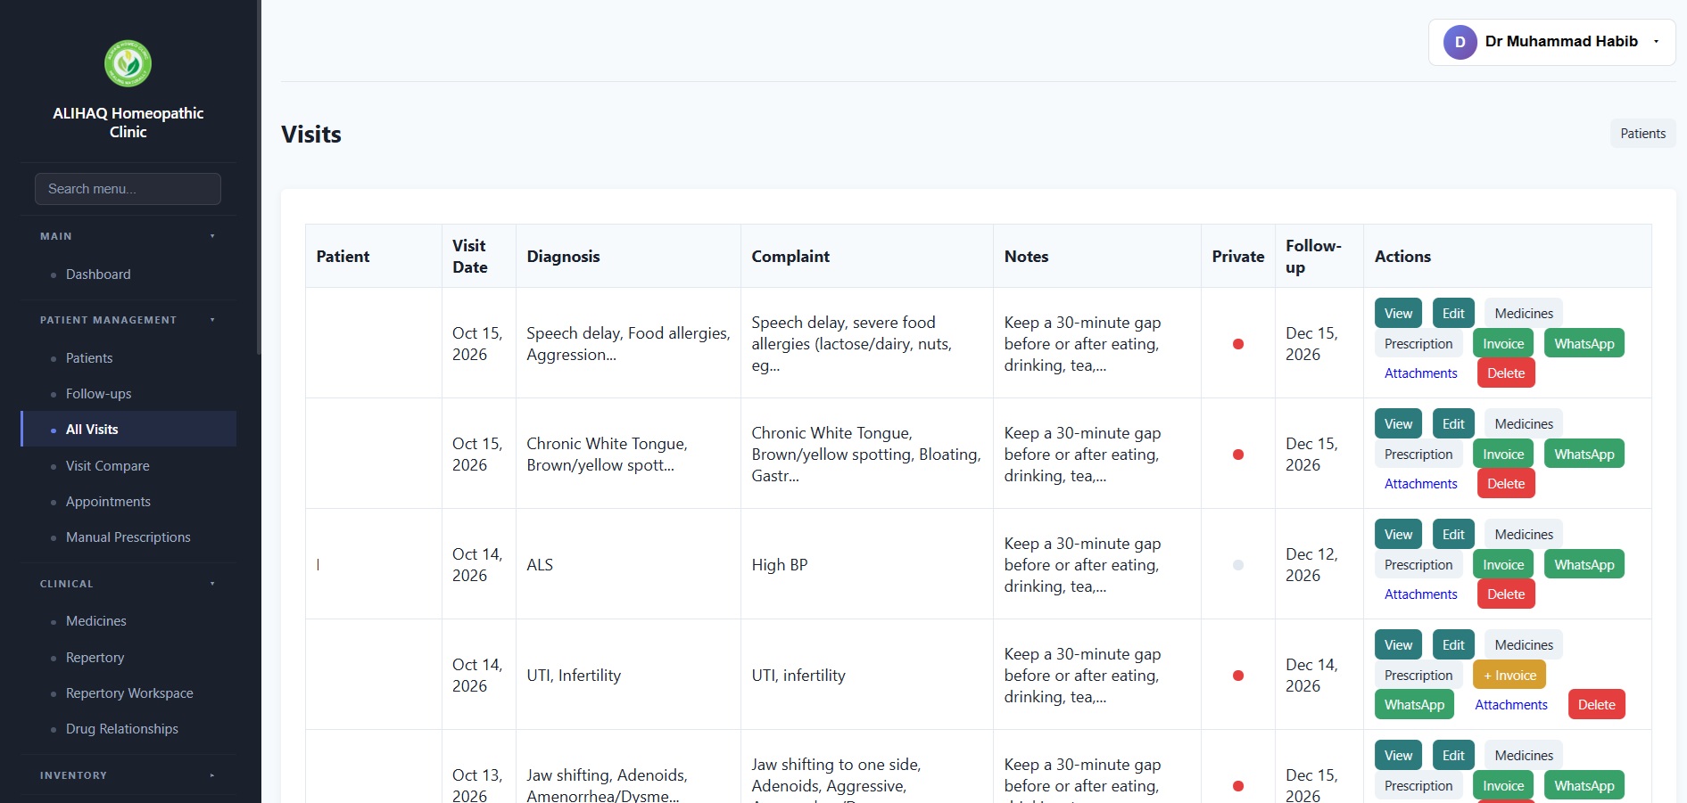The width and height of the screenshot is (1687, 803).
Task: Click private indicator dot of Speech delay row
Action: [1238, 344]
